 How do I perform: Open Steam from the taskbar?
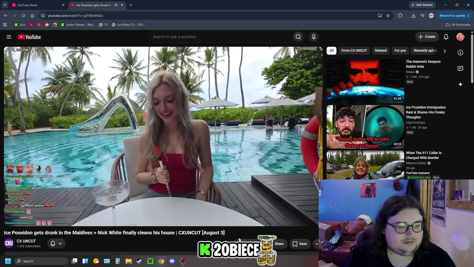click(139, 261)
